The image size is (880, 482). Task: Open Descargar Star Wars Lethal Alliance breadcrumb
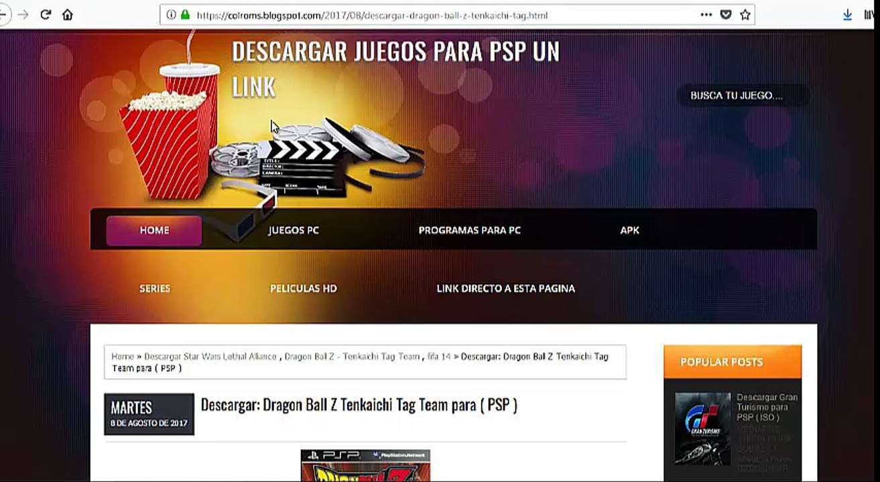[210, 357]
